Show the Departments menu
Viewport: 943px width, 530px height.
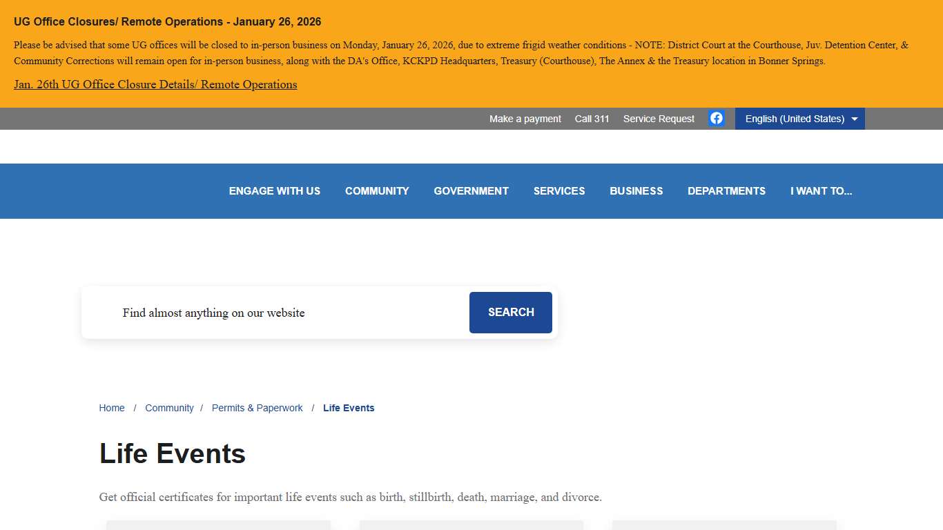[726, 191]
